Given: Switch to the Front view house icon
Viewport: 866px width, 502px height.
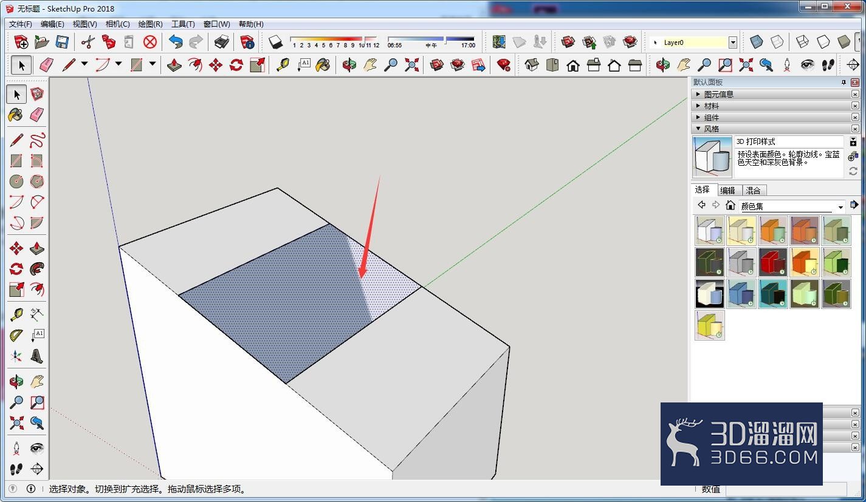Looking at the screenshot, I should tap(573, 65).
